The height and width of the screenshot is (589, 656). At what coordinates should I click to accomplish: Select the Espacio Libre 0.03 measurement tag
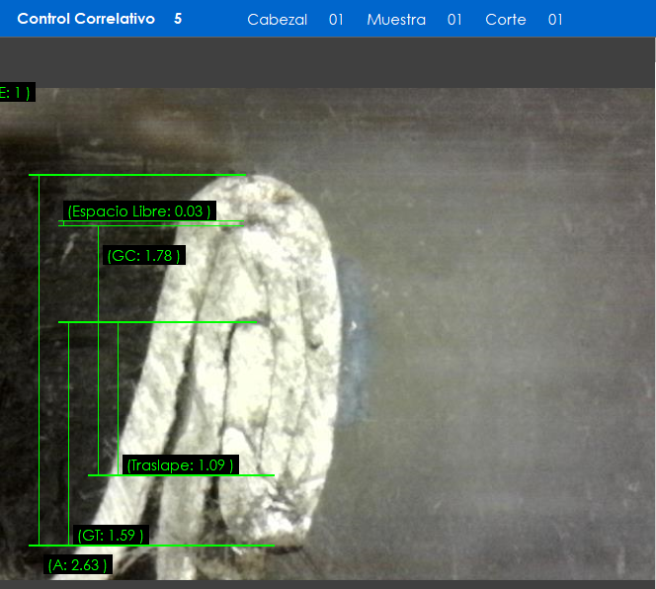pyautogui.click(x=139, y=211)
